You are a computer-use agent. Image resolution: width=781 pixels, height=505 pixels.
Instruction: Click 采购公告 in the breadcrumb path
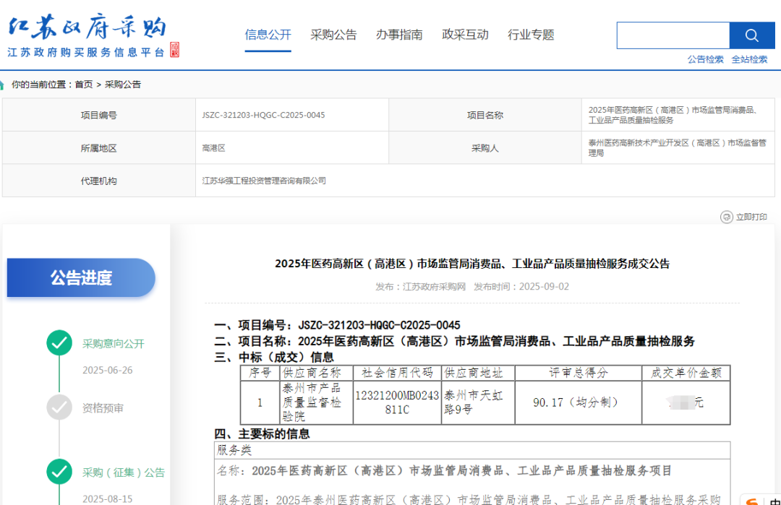[x=123, y=85]
